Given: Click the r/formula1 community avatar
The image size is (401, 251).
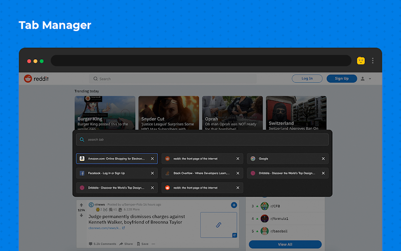Looking at the screenshot, I should pos(265,218).
